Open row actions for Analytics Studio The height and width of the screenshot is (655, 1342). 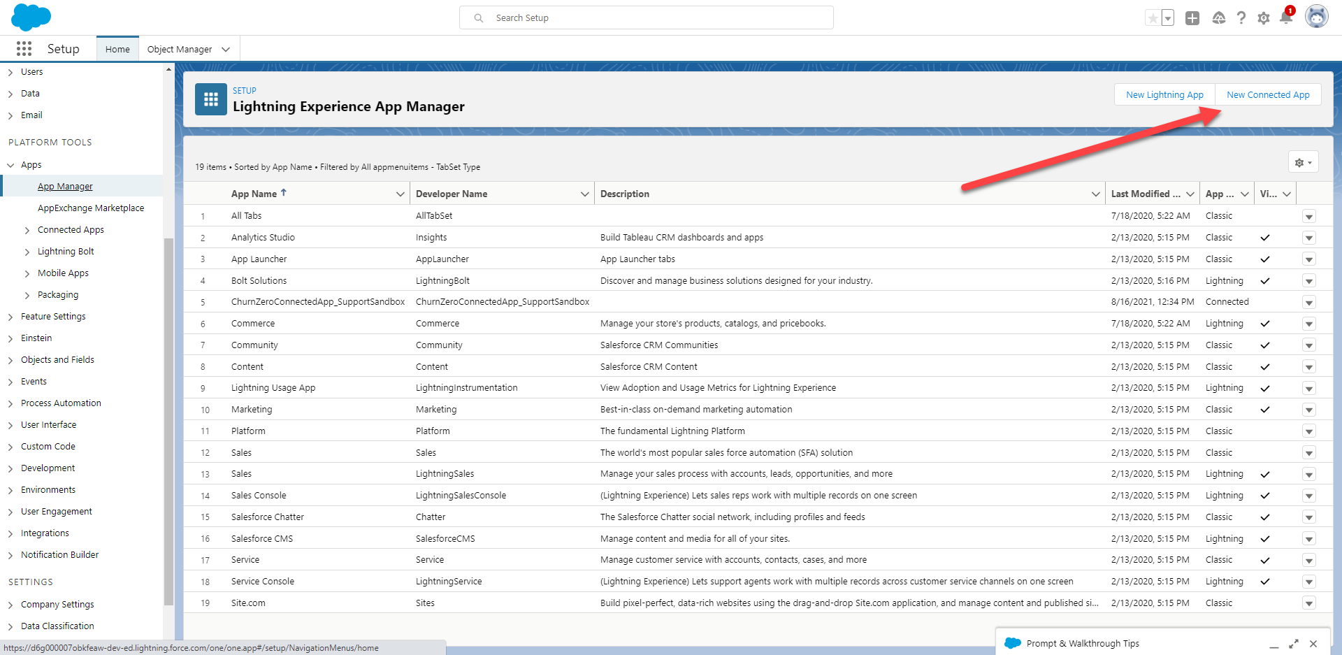click(1309, 238)
